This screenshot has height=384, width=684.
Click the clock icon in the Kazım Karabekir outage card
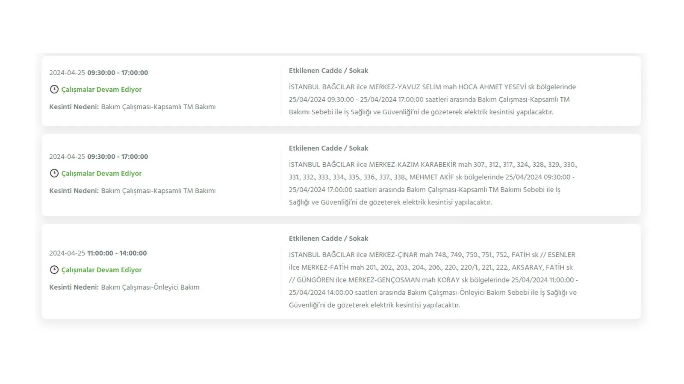click(x=54, y=173)
